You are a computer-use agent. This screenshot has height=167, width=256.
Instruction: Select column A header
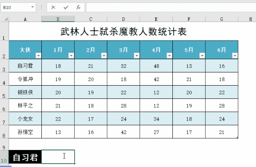click(25, 19)
